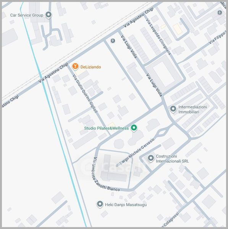
Task: Click the Via Giulio Quirino Giglioli street label
Action: click(85, 94)
